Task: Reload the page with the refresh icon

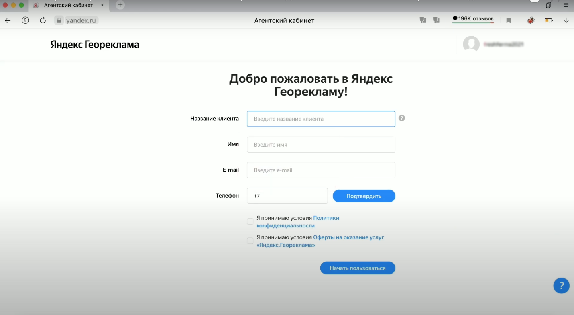Action: (43, 20)
